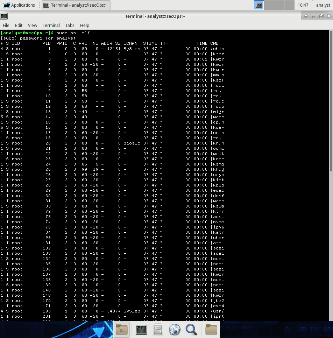
Task: Click the '[sudo] password for analyst:' line
Action: point(39,38)
